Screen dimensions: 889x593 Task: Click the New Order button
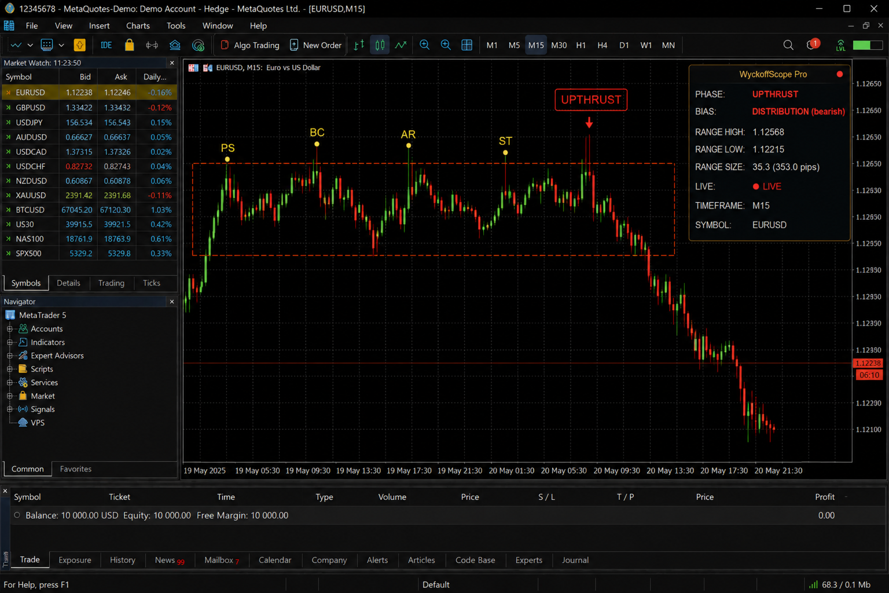point(316,45)
